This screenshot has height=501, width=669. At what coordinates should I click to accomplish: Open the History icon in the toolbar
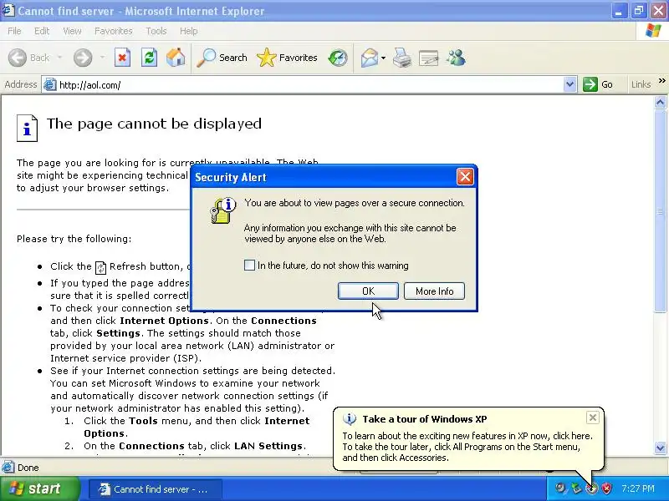click(x=338, y=58)
